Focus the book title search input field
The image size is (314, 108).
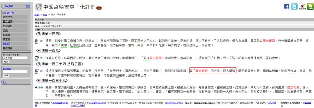pyautogui.click(x=15, y=72)
